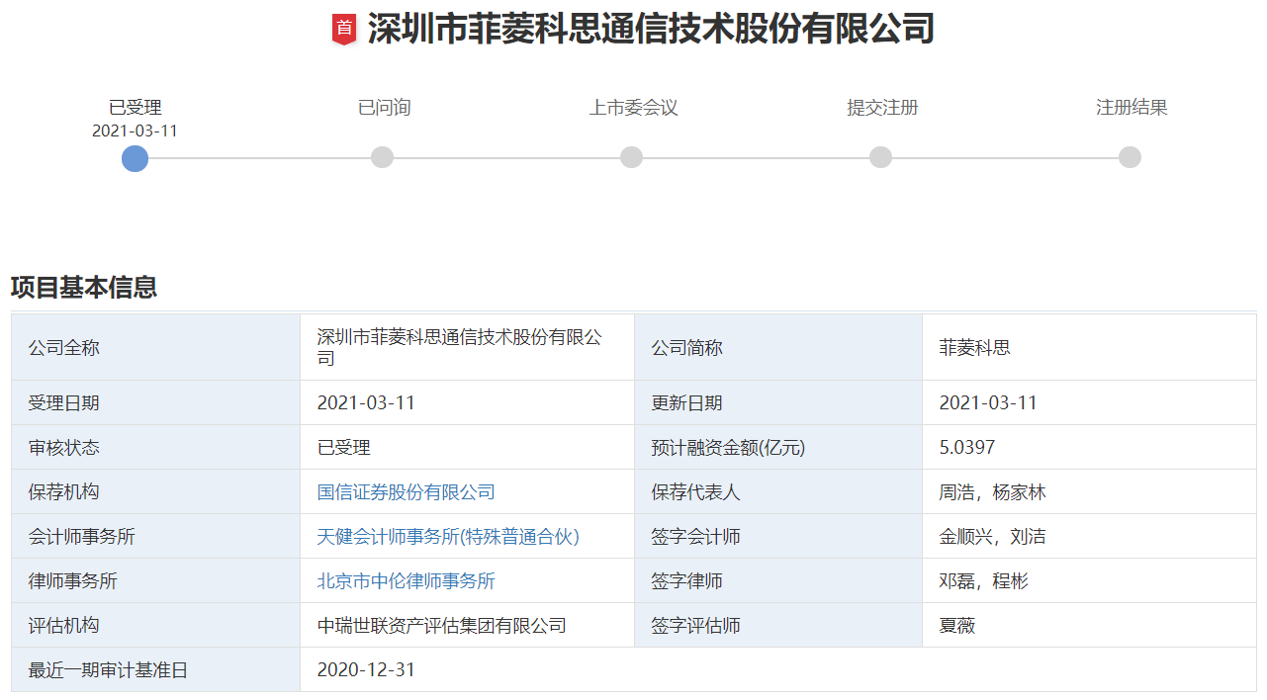1267x700 pixels.
Task: Select the 注册结果 final dot
Action: pos(1130,156)
